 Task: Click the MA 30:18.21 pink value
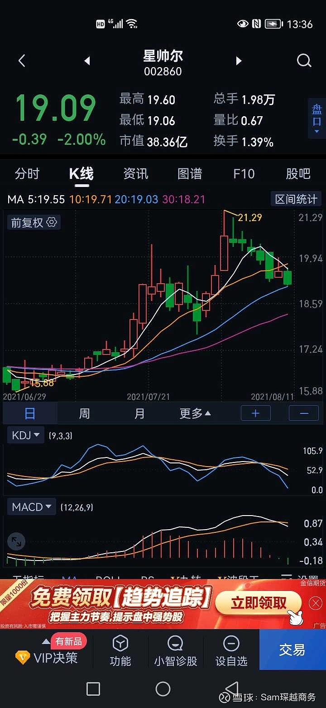(x=183, y=199)
